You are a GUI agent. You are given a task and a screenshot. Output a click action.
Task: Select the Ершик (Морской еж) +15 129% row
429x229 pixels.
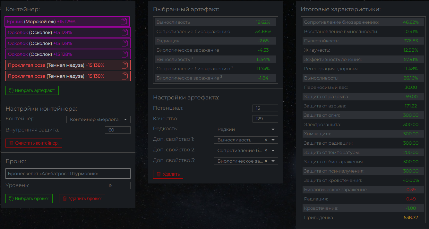pos(67,21)
